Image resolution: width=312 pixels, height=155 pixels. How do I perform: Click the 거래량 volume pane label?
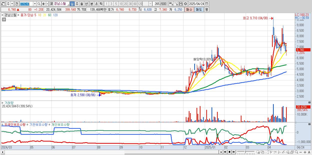pyautogui.click(x=8, y=103)
